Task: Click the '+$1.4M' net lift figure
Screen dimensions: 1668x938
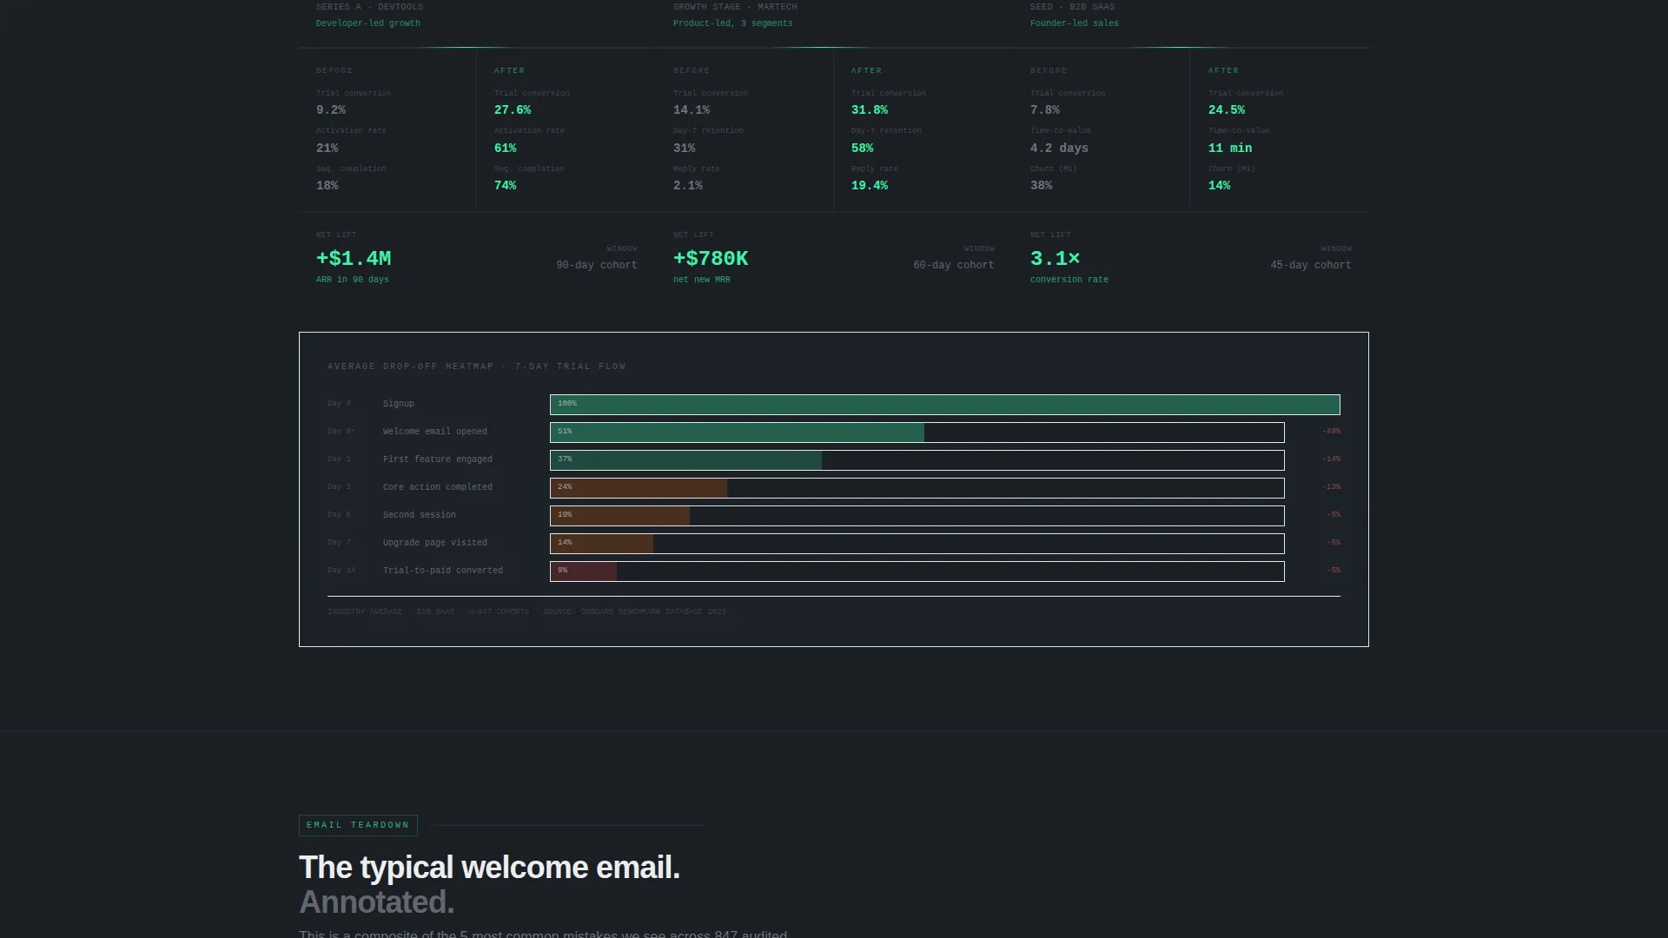Action: tap(354, 259)
